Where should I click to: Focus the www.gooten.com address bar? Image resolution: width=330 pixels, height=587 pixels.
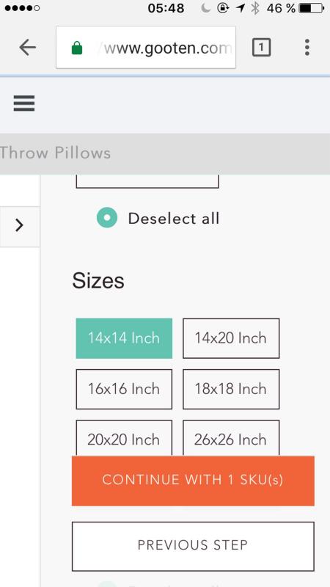[146, 48]
